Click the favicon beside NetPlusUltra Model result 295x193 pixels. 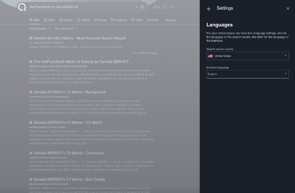click(x=31, y=62)
